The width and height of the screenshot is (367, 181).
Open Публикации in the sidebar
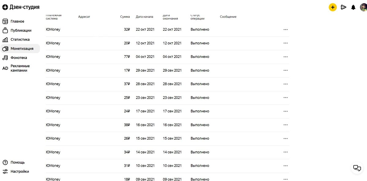coord(21,31)
